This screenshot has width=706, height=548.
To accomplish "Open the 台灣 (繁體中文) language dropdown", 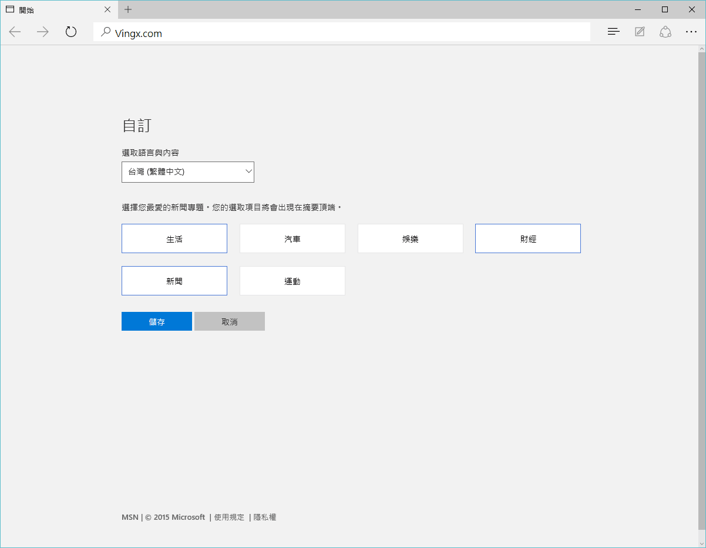I will pos(188,172).
